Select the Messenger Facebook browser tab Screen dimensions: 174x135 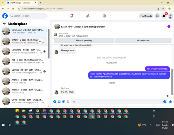click(22, 3)
